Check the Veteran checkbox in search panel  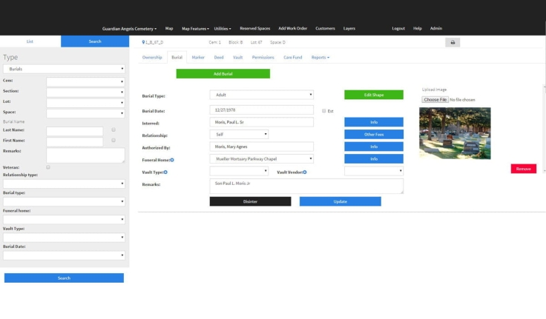[x=48, y=167]
